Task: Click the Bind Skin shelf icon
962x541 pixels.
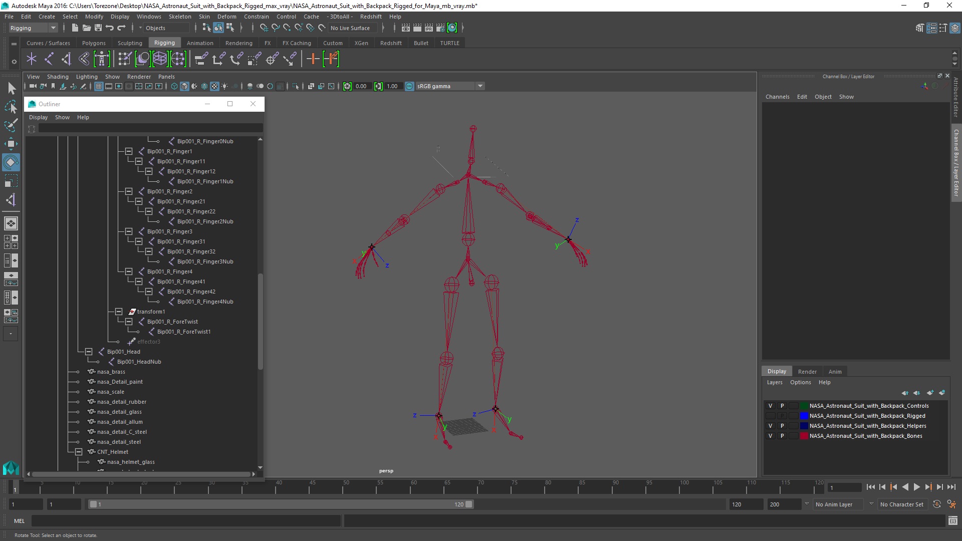Action: point(84,59)
